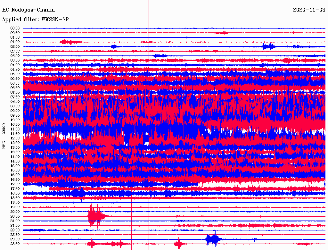328x250 pixels.
Task: Select the 10:00 time label
Action: 15,120
